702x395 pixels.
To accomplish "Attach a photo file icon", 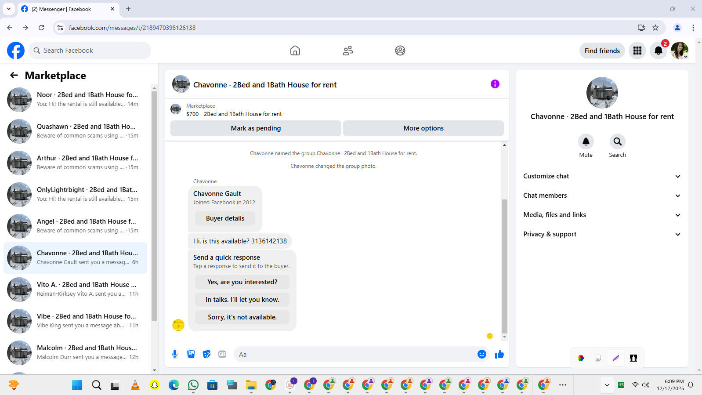I will point(191,354).
